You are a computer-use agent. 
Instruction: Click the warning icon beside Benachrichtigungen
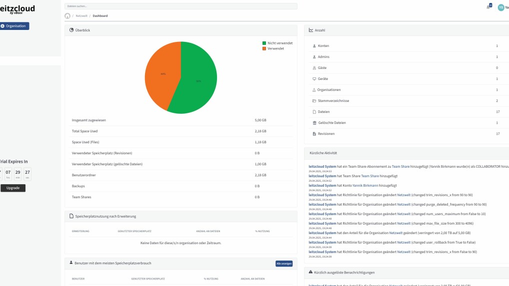(310, 273)
